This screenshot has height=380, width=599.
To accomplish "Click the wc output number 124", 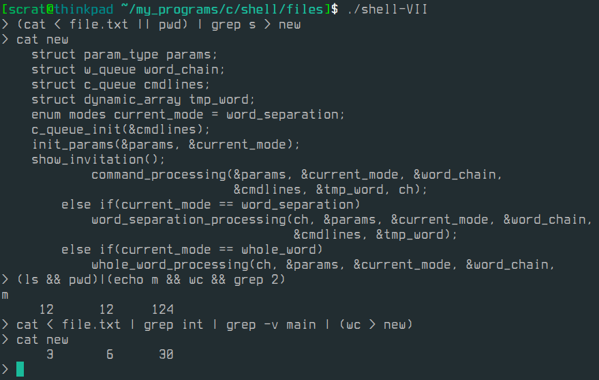I will point(163,310).
